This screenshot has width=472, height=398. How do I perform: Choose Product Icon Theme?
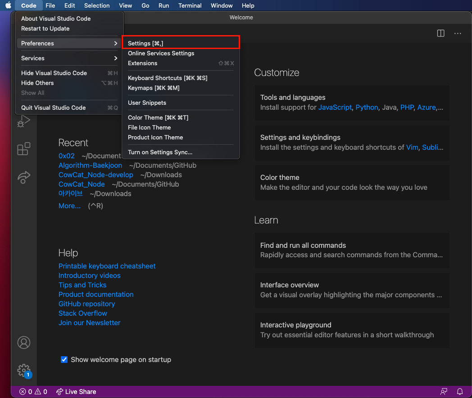tap(181, 137)
